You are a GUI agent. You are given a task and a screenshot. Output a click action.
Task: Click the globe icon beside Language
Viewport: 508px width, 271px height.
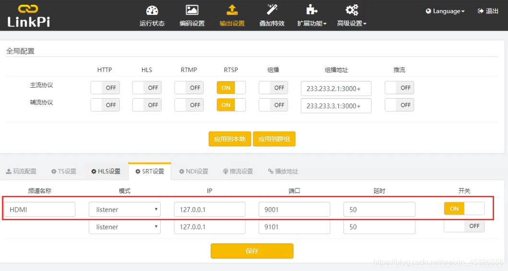(x=428, y=11)
